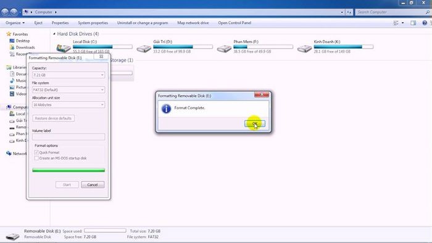Click OK in Format Complete dialog
The image size is (432, 243).
(255, 123)
